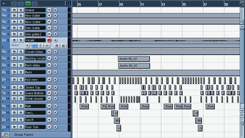Solo the Solo Guitar track
245x138 pixels.
21,28
